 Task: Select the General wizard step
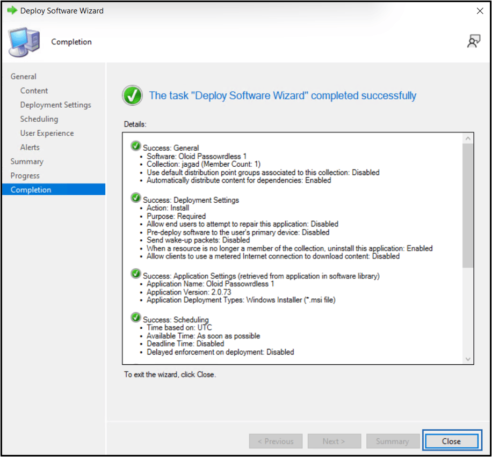(x=23, y=77)
